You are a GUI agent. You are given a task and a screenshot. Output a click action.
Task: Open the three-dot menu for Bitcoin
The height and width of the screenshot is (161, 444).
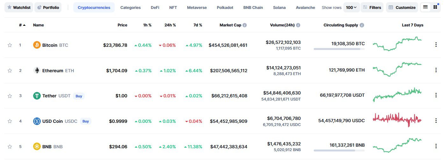tap(436, 45)
